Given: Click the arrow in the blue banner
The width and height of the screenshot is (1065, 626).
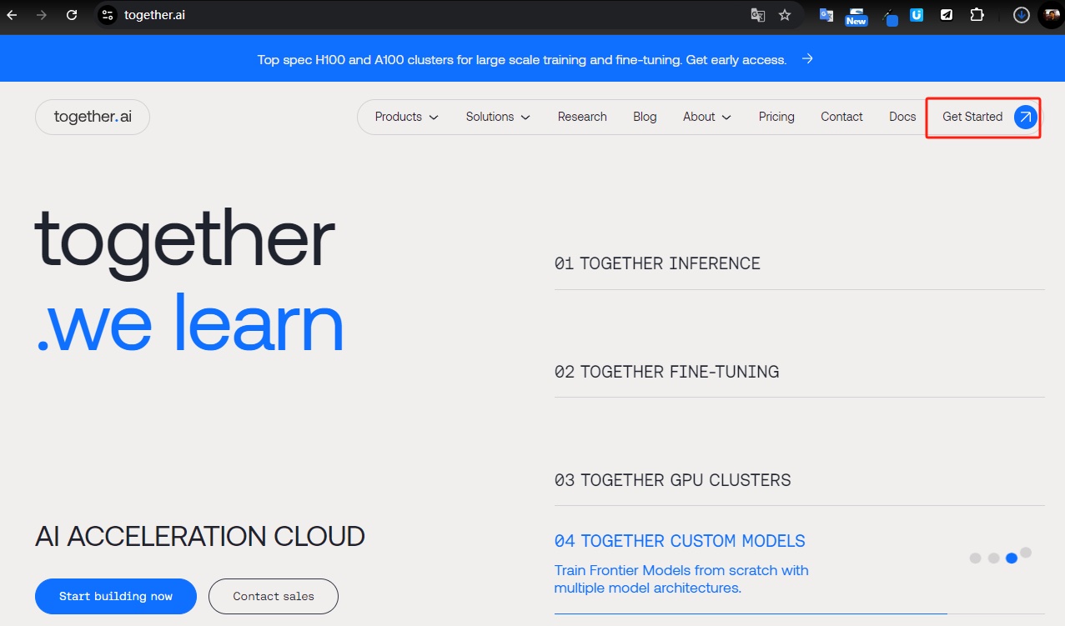Looking at the screenshot, I should point(807,59).
